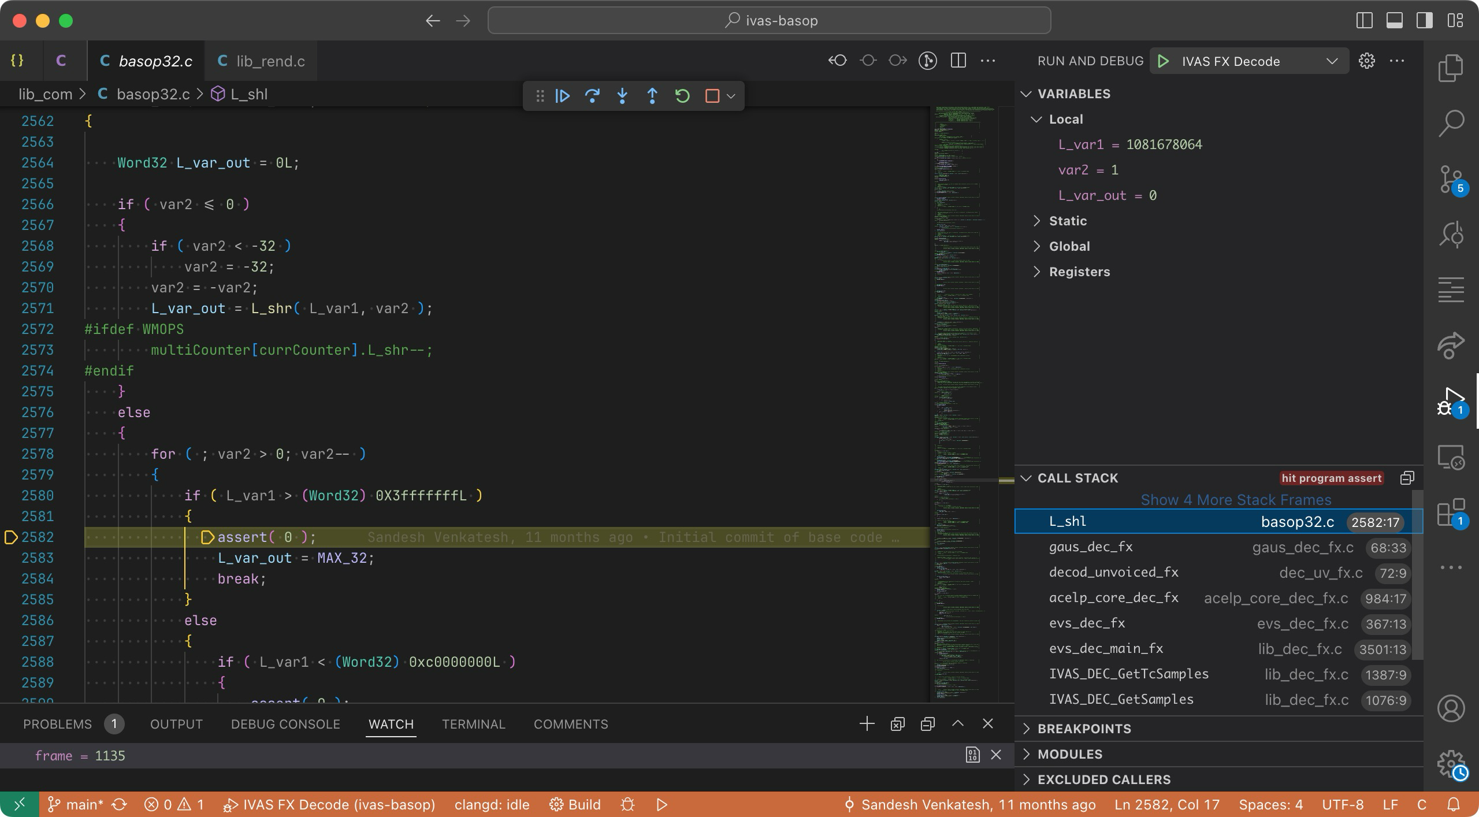Viewport: 1479px width, 817px height.
Task: Open the Source Control view
Action: (1451, 180)
